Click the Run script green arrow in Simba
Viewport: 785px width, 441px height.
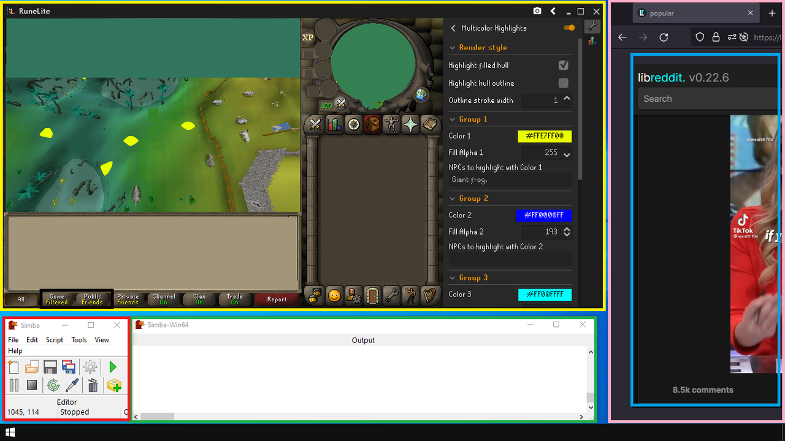pyautogui.click(x=113, y=367)
